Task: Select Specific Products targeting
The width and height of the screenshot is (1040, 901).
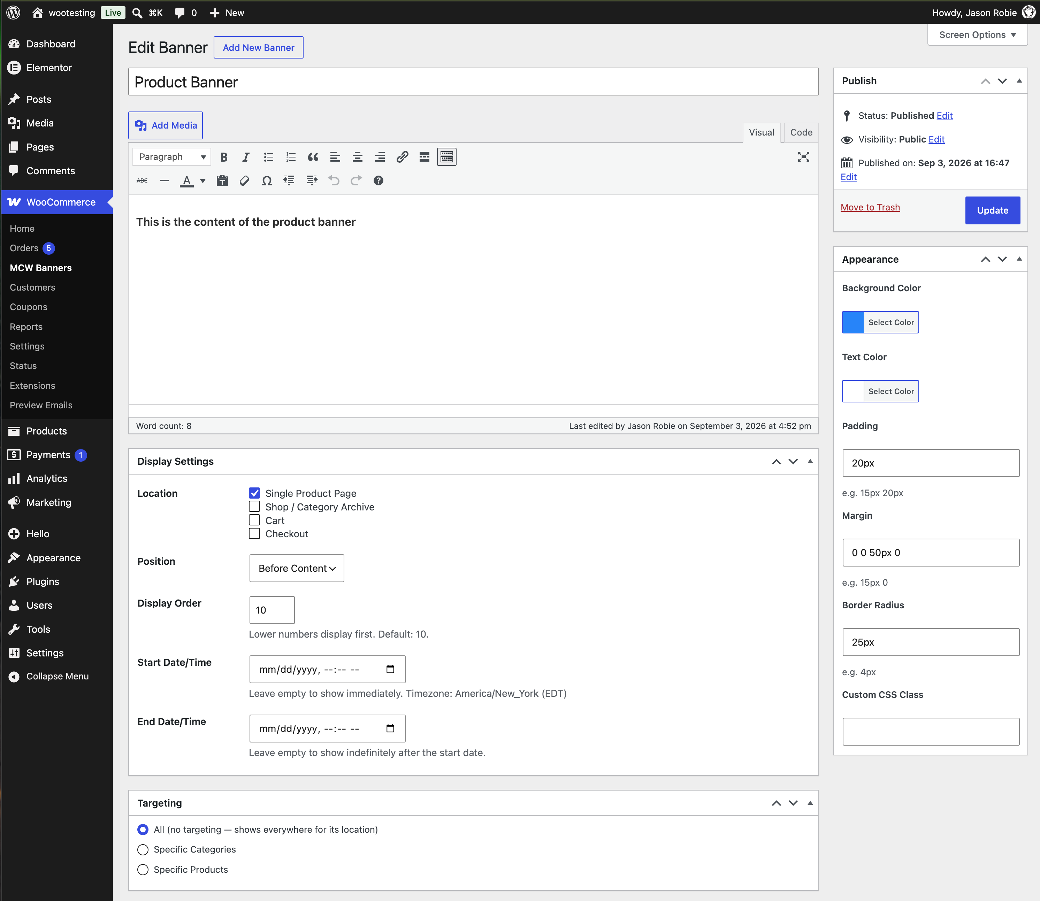Action: pyautogui.click(x=143, y=870)
